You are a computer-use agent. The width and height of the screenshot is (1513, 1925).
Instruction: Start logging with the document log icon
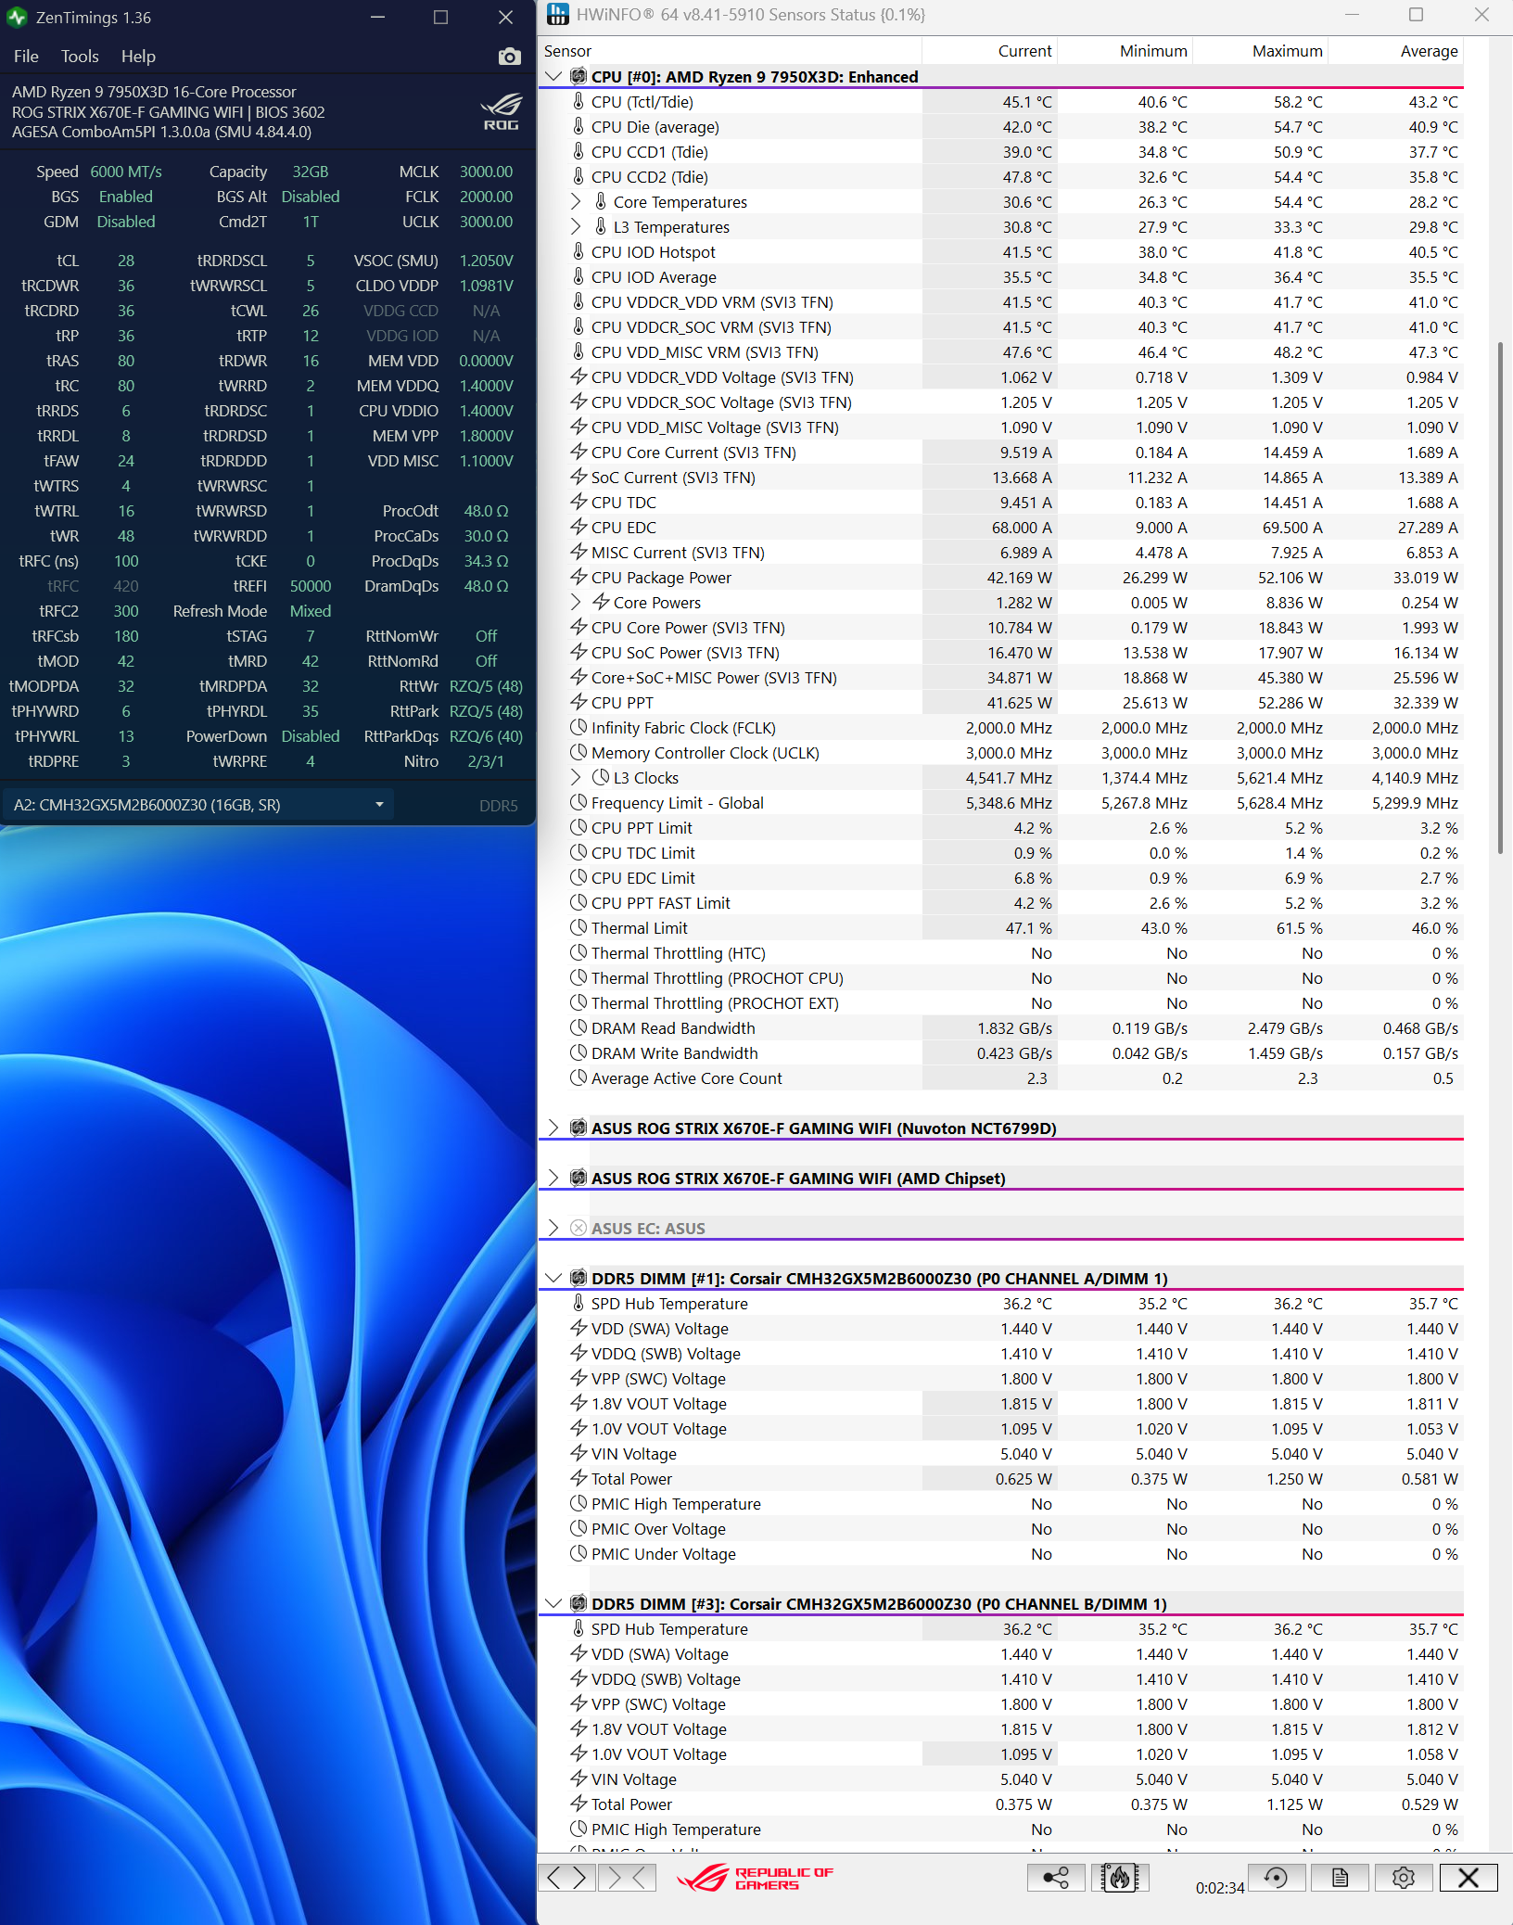[x=1341, y=1878]
